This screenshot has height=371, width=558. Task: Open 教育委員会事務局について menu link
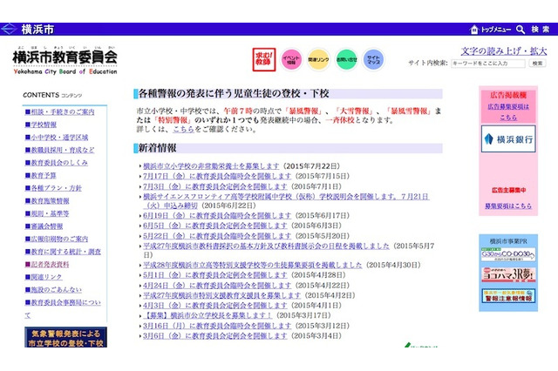tap(63, 308)
